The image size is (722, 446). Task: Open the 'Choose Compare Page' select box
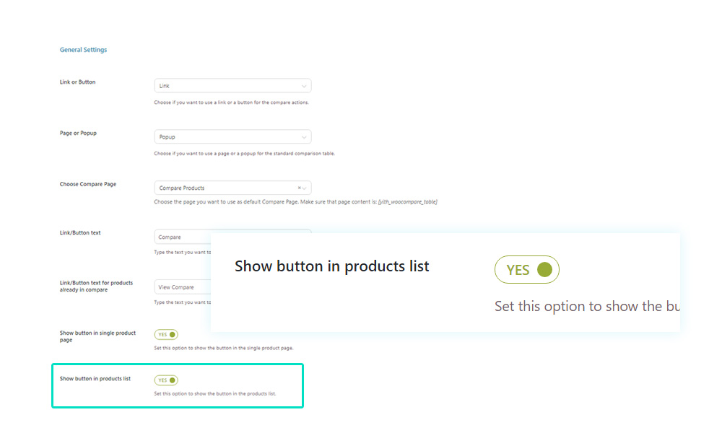(224, 188)
